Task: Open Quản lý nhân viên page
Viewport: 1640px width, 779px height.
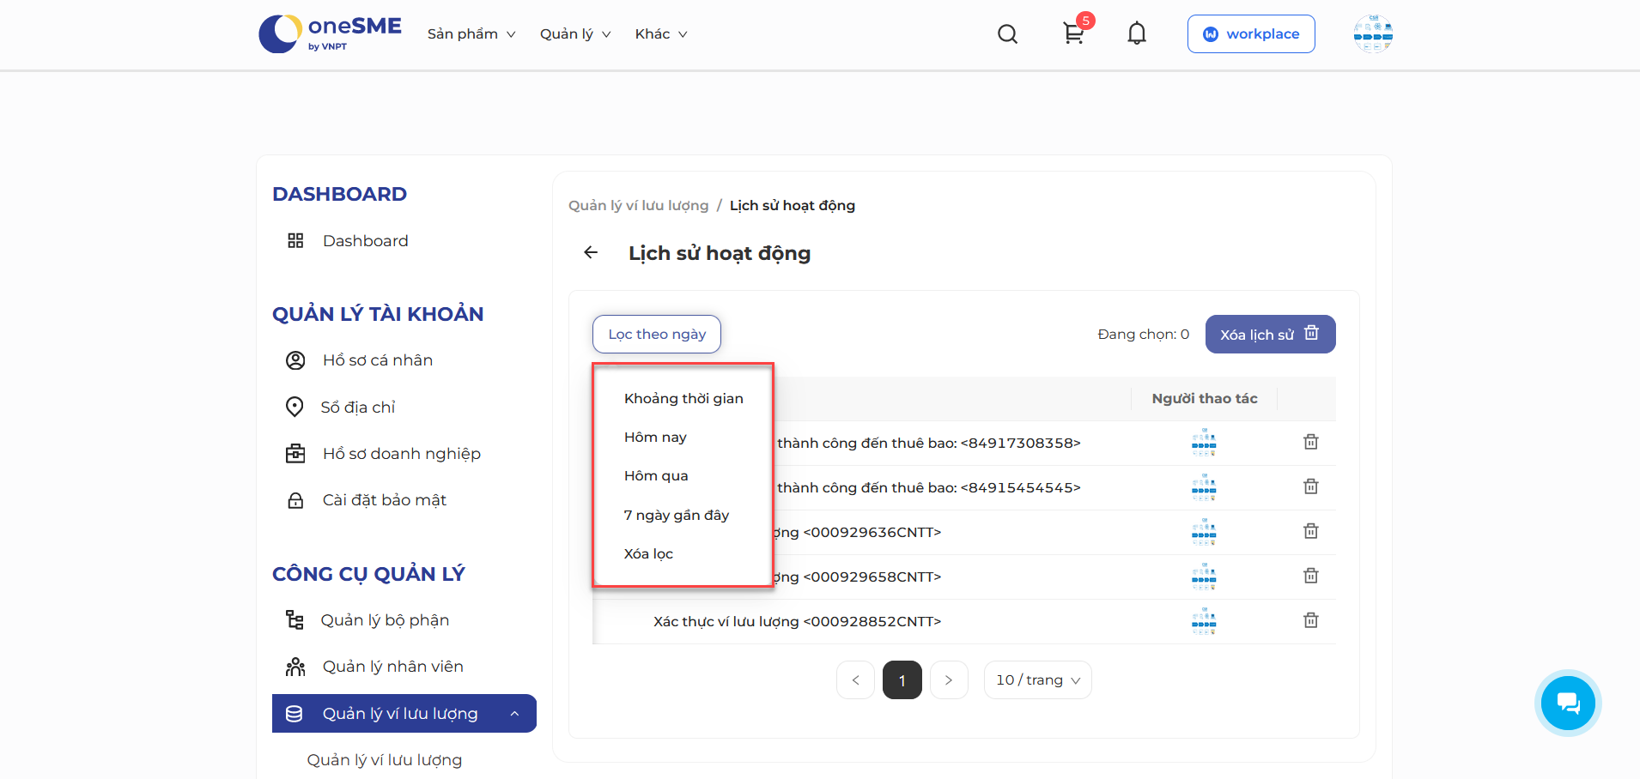Action: point(393,667)
